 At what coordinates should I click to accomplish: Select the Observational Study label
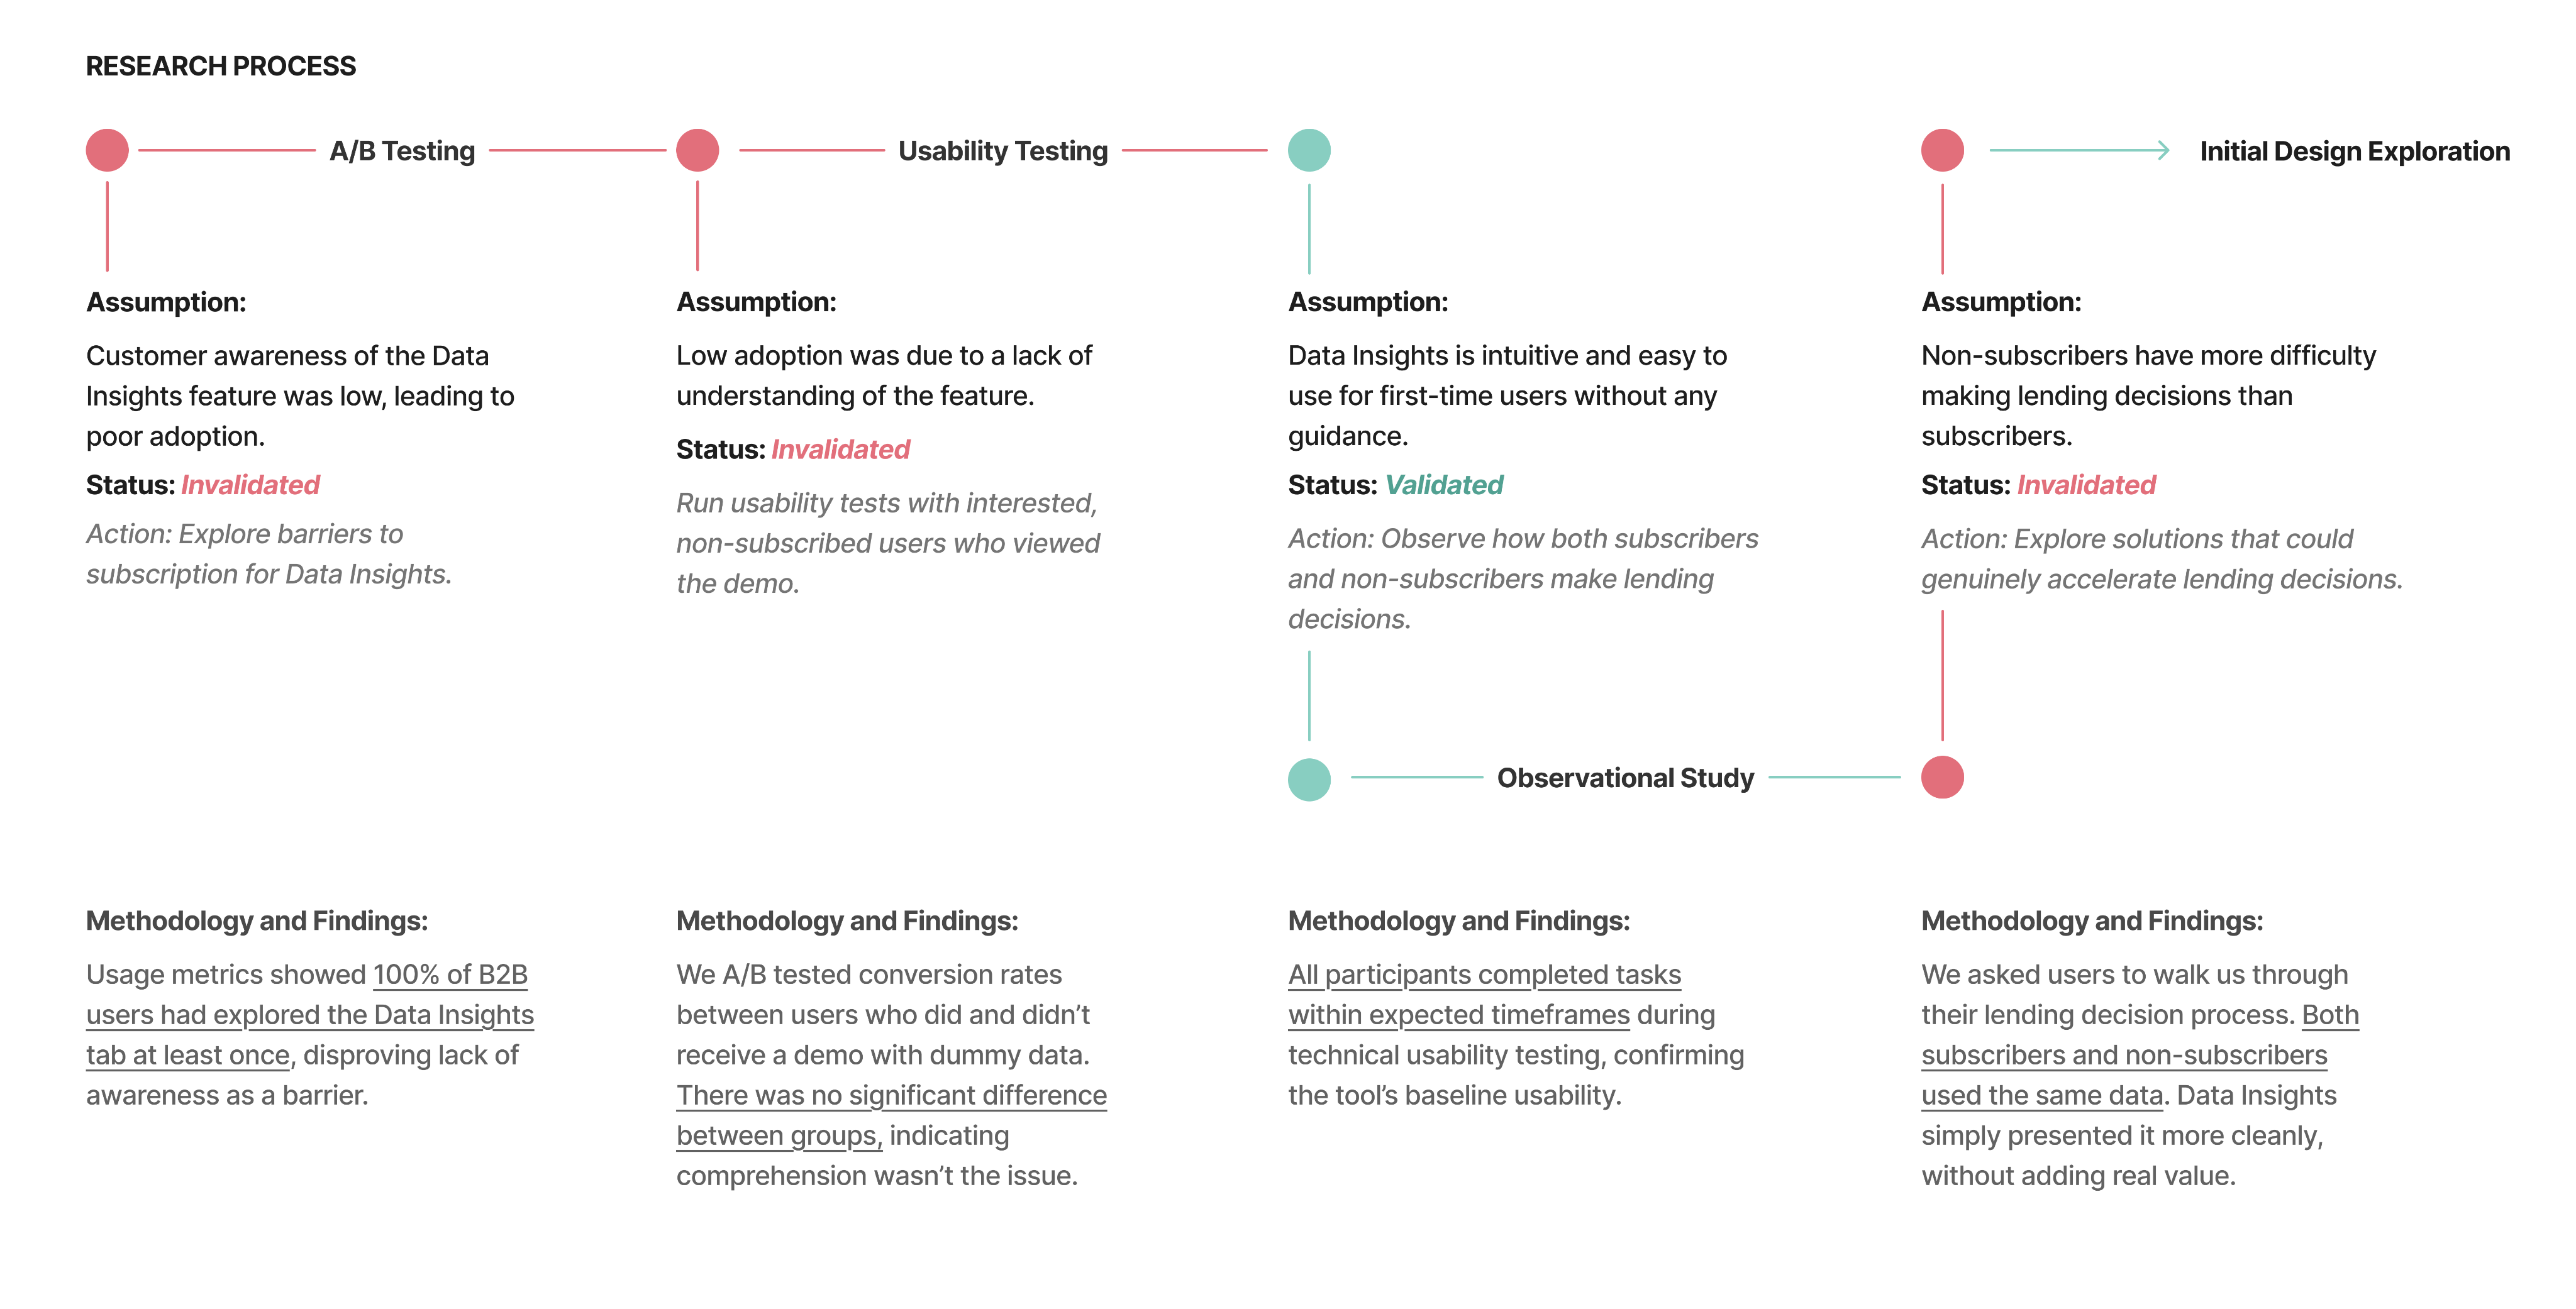[x=1625, y=778]
